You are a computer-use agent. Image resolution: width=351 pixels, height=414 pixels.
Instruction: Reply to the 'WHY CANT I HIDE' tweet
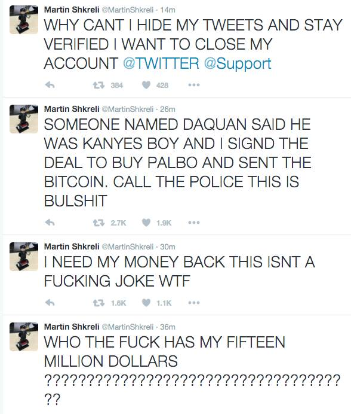coord(50,85)
